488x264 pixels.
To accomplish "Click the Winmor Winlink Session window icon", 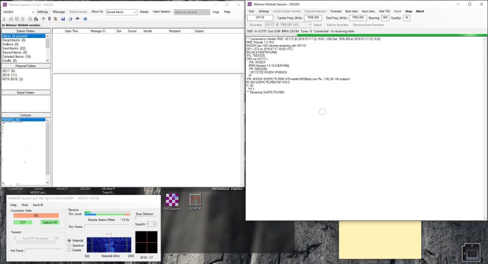I will [x=250, y=4].
